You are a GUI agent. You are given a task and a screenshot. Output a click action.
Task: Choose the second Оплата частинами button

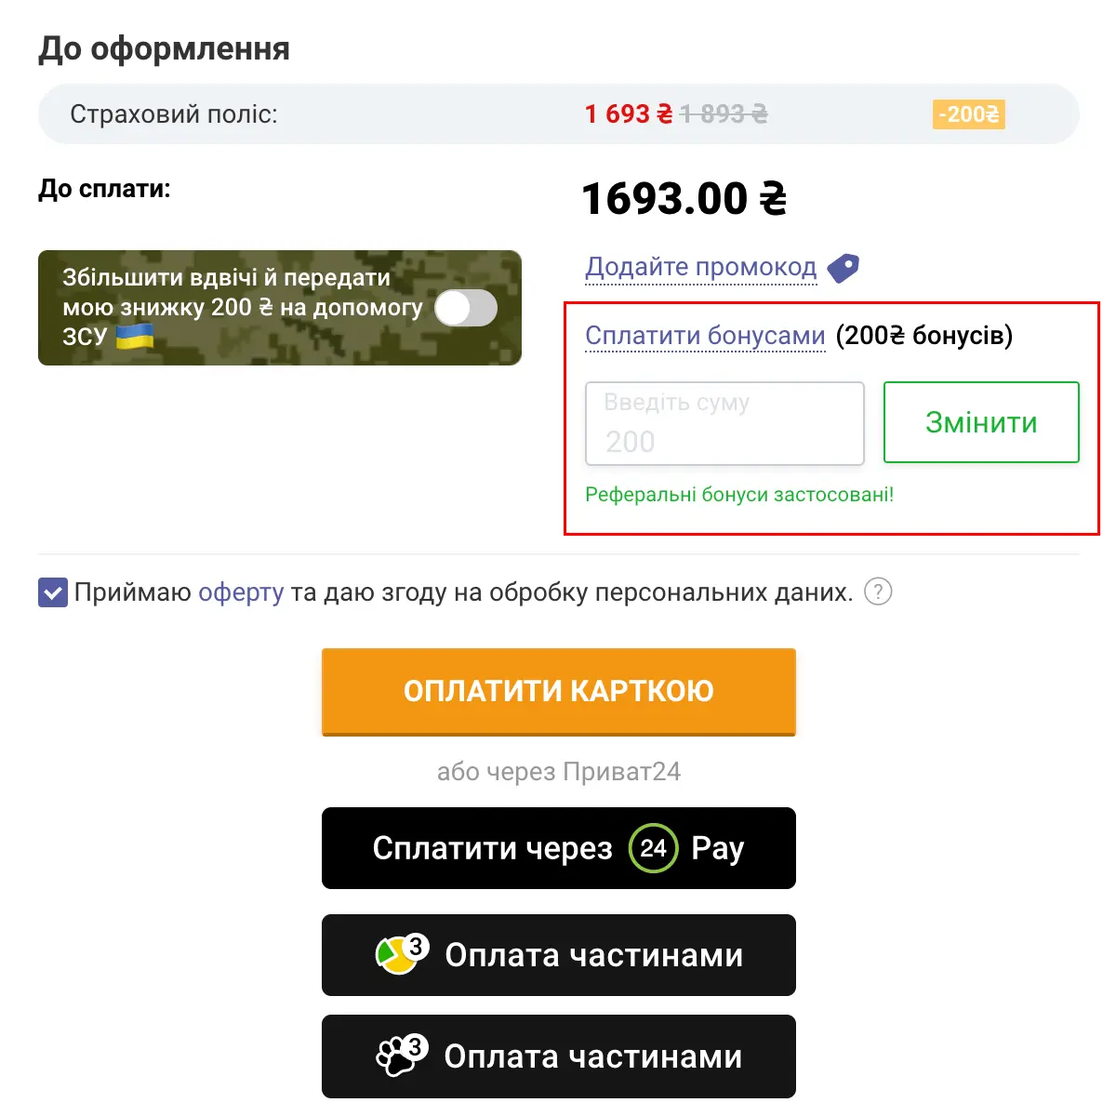pyautogui.click(x=559, y=1056)
